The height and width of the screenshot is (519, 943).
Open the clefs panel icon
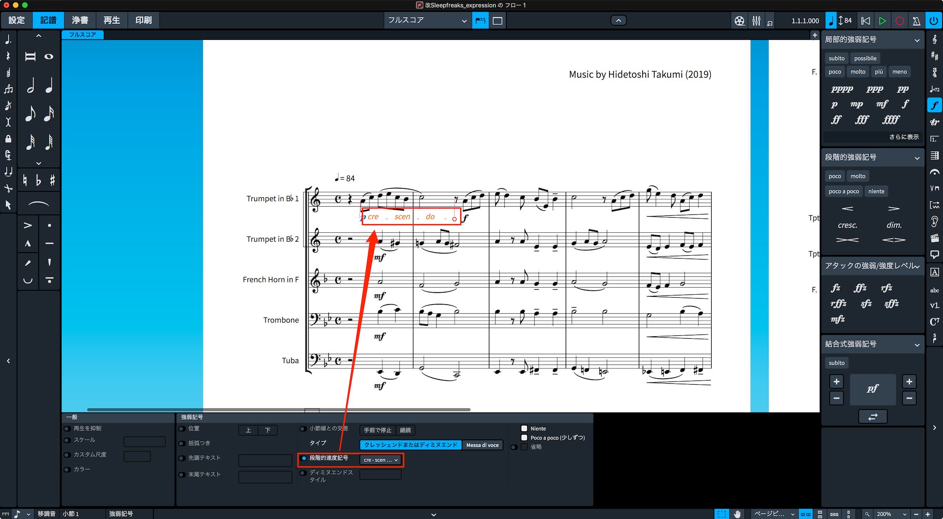(x=934, y=40)
